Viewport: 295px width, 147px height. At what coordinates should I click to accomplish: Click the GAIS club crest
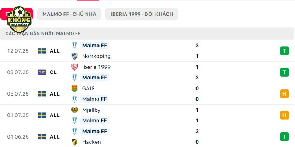pyautogui.click(x=74, y=88)
